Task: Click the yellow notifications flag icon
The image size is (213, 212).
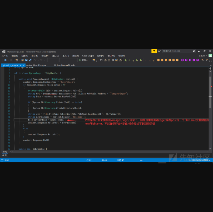Action: (x=154, y=51)
